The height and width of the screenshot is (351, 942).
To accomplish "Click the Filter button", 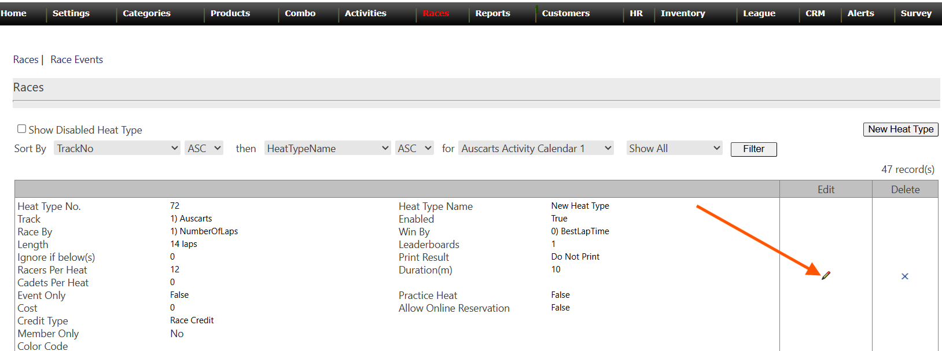I will (x=753, y=149).
